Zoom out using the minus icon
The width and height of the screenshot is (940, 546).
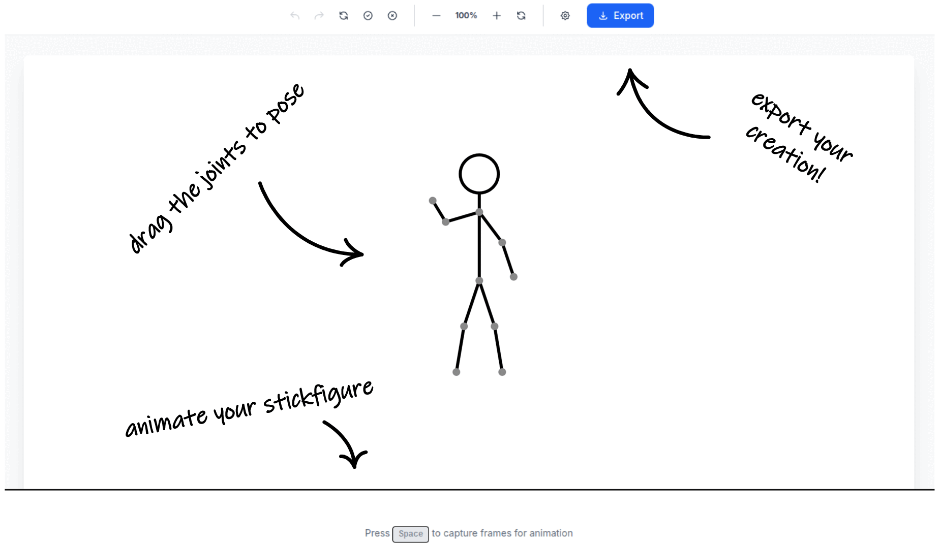click(x=436, y=15)
